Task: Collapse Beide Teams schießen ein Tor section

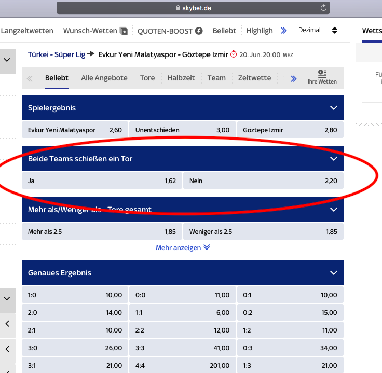Action: click(x=334, y=159)
